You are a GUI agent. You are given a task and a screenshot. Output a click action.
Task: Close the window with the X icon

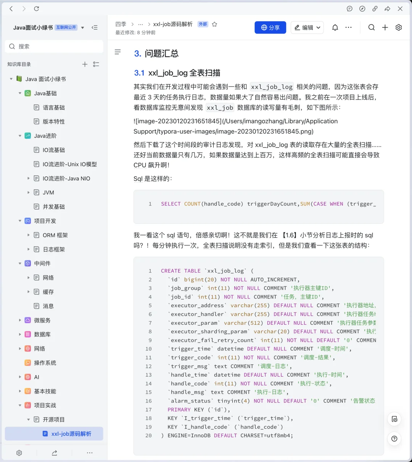400,8
